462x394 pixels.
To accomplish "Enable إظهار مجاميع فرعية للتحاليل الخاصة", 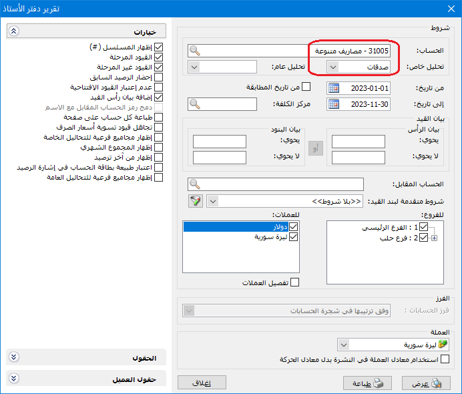I will [x=158, y=138].
